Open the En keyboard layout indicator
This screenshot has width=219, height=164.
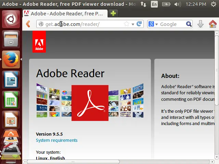click(x=154, y=4)
